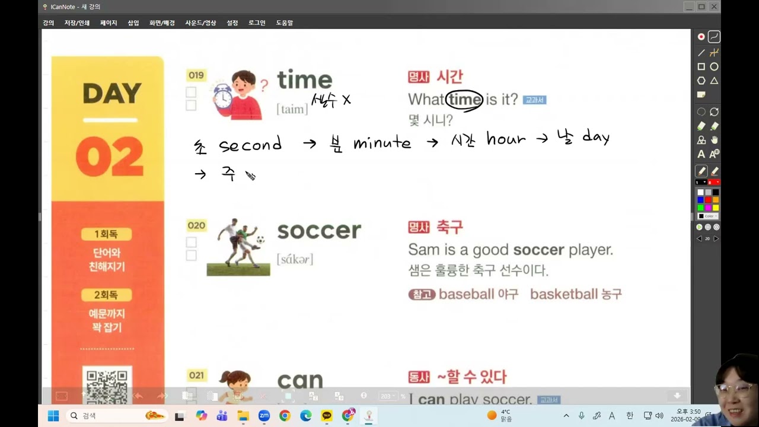This screenshot has height=427, width=759.
Task: Decrease pen size with left arrow
Action: click(699, 238)
